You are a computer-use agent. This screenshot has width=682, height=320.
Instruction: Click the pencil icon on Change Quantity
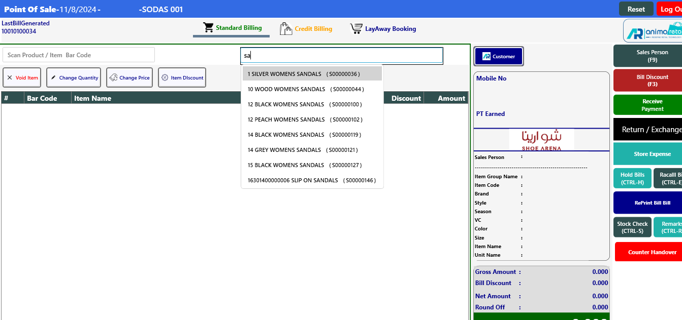(53, 77)
